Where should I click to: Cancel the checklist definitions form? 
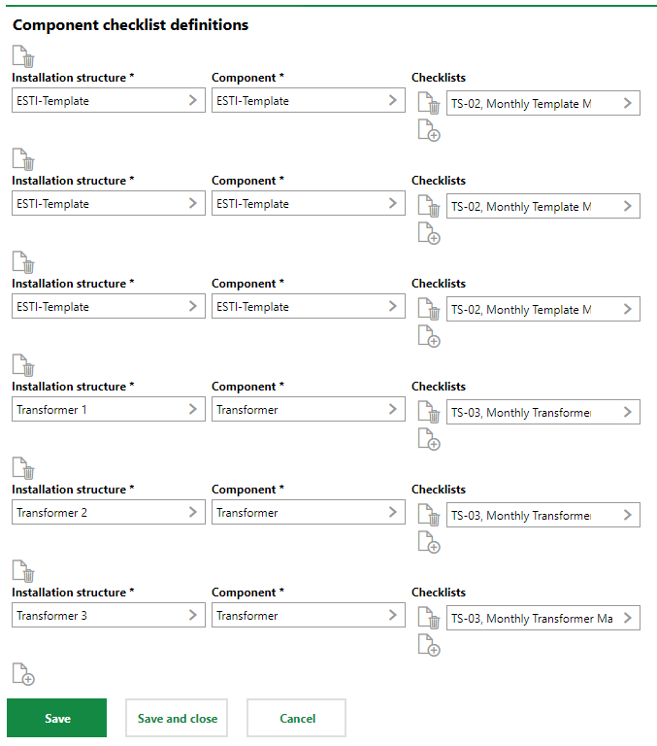tap(297, 719)
